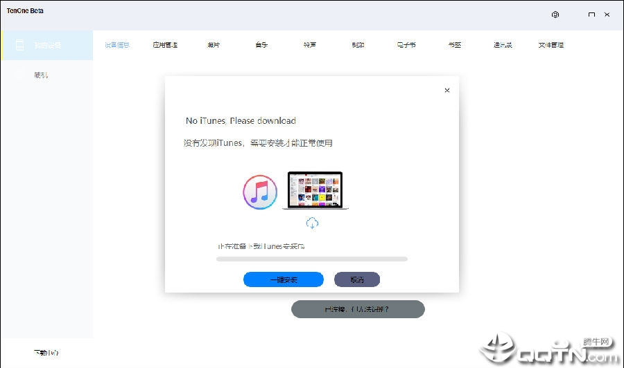
Task: Close the TenOne Beta window
Action: tap(607, 15)
